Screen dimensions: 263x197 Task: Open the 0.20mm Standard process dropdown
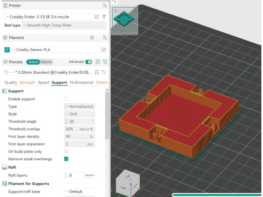click(51, 72)
